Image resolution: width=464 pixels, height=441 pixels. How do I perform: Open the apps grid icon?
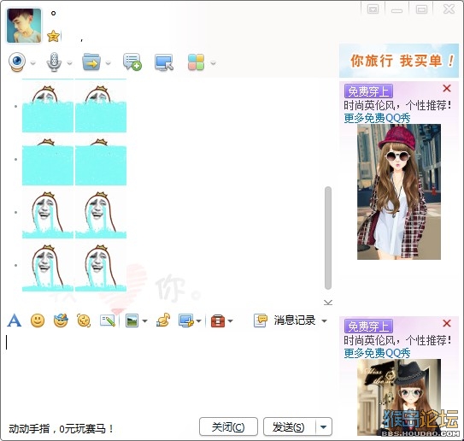click(196, 62)
